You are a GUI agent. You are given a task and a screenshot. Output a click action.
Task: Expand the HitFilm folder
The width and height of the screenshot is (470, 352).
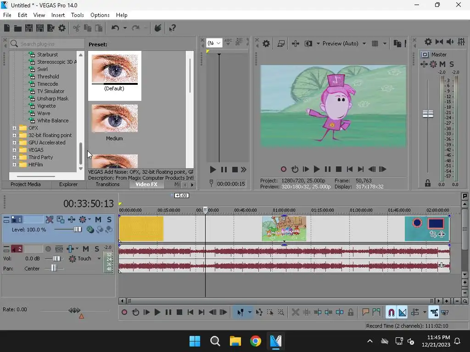(14, 165)
